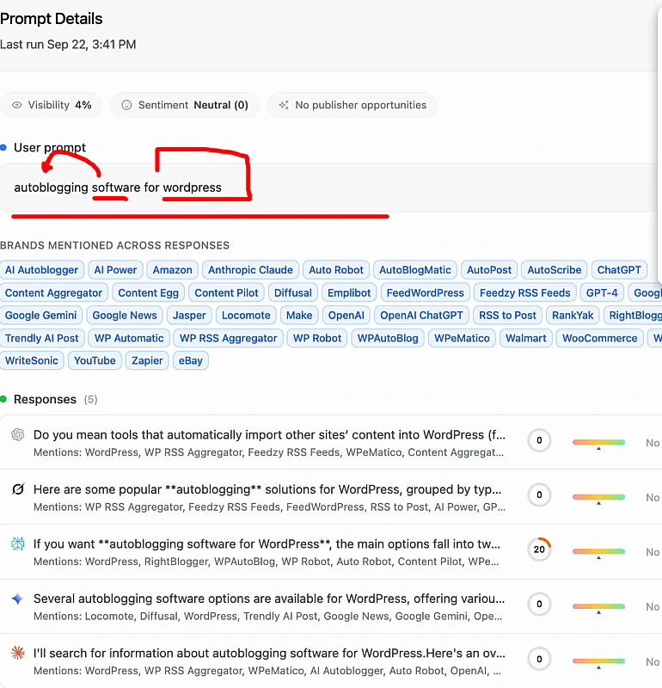
Task: Click sentiment bar on 'If you want' response
Action: tap(598, 551)
